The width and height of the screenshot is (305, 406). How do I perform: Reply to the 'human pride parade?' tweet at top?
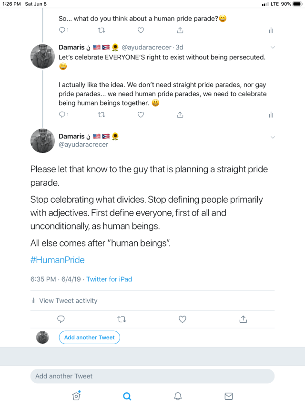62,30
